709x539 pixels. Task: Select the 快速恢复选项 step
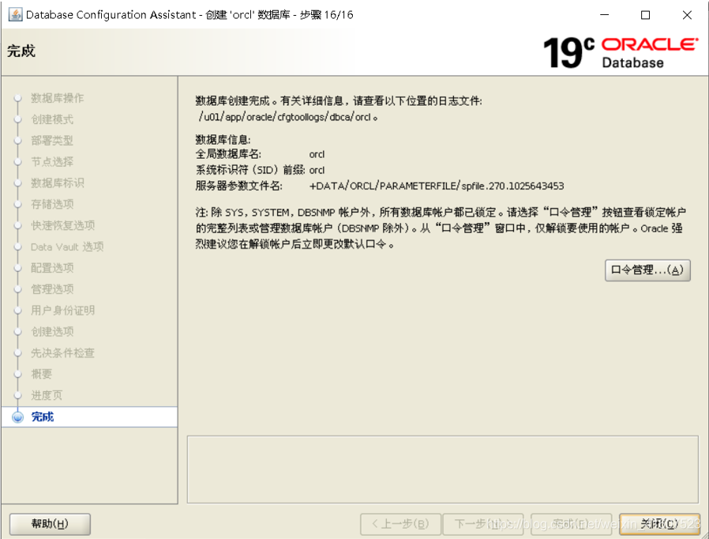pyautogui.click(x=63, y=226)
